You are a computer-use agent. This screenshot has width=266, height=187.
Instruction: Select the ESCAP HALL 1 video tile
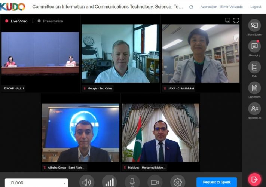[x=40, y=53]
